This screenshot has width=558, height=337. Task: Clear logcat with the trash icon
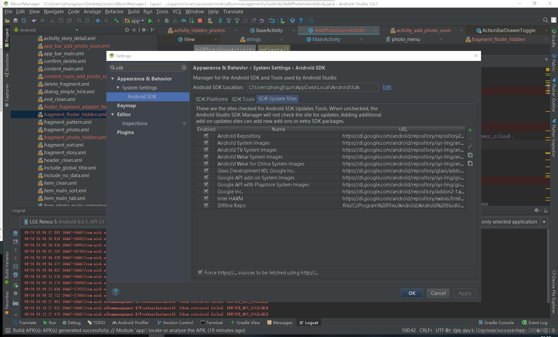pos(16,233)
